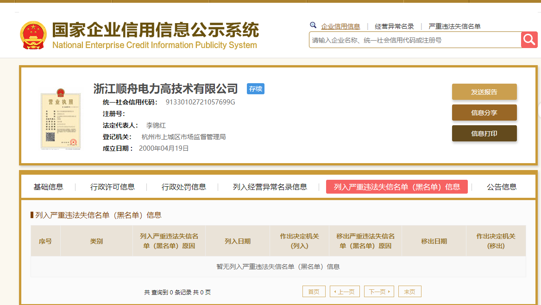Click the 作出决定机关(列入) column header
Viewport: 541px width, 305px height.
[300, 241]
